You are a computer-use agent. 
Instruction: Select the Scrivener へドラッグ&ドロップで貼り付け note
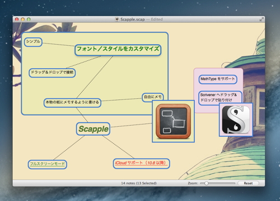[x=220, y=98]
